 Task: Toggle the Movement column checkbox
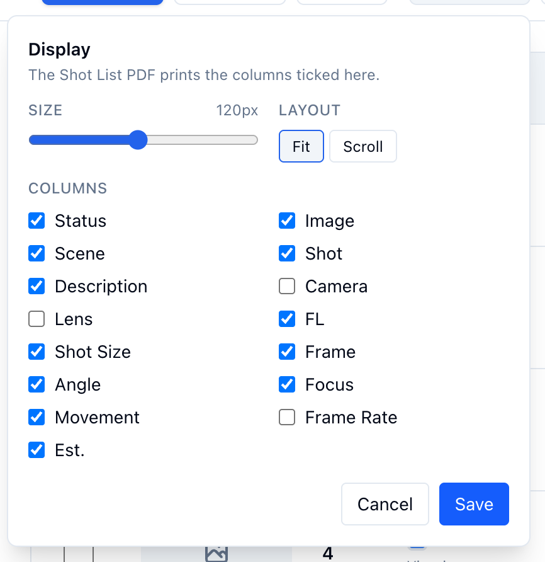pyautogui.click(x=37, y=417)
